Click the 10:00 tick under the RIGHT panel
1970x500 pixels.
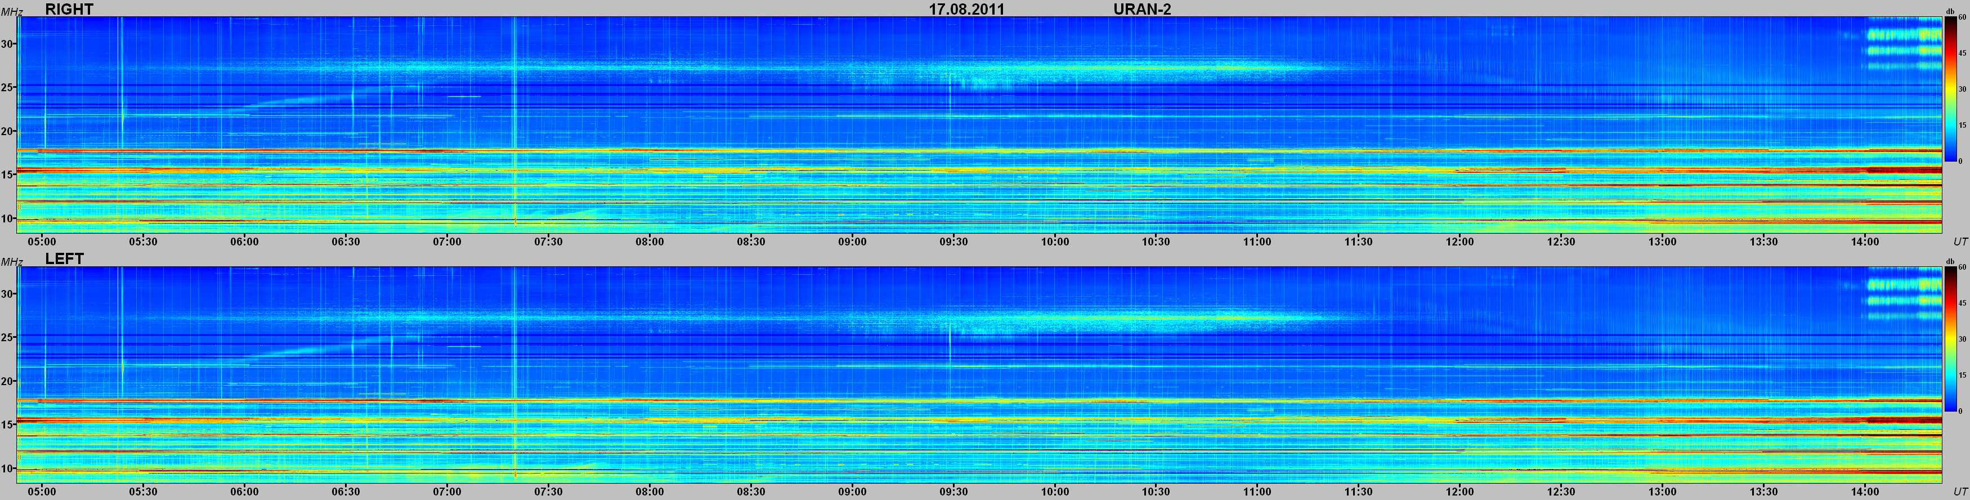tap(1055, 242)
